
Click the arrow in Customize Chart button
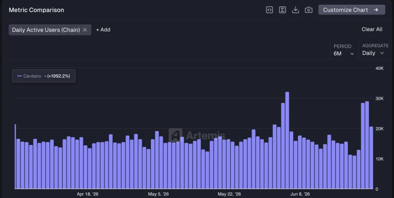(376, 10)
